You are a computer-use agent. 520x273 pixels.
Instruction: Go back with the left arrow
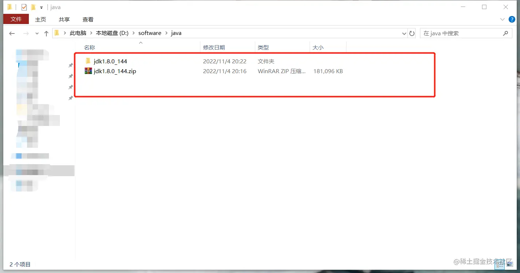coord(12,33)
